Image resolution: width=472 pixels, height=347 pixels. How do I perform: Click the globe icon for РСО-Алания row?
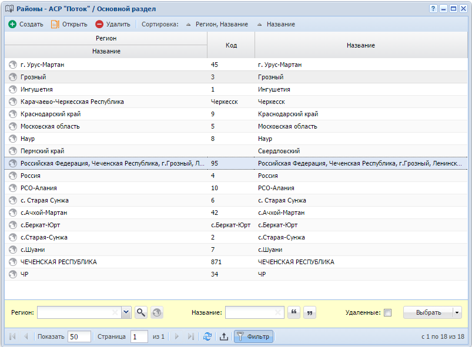point(13,188)
